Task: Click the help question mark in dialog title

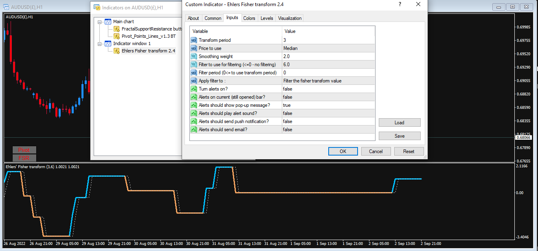Action: pyautogui.click(x=400, y=4)
